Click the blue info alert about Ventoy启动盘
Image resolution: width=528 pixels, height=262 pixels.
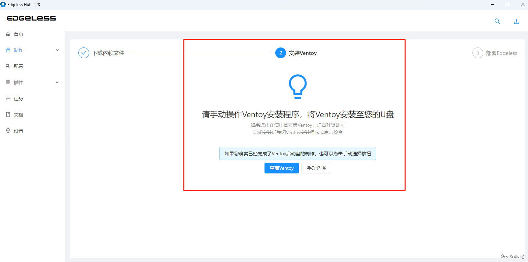tap(297, 154)
